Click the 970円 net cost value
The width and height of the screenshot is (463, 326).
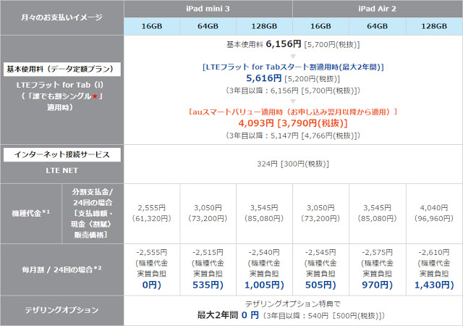click(x=378, y=285)
